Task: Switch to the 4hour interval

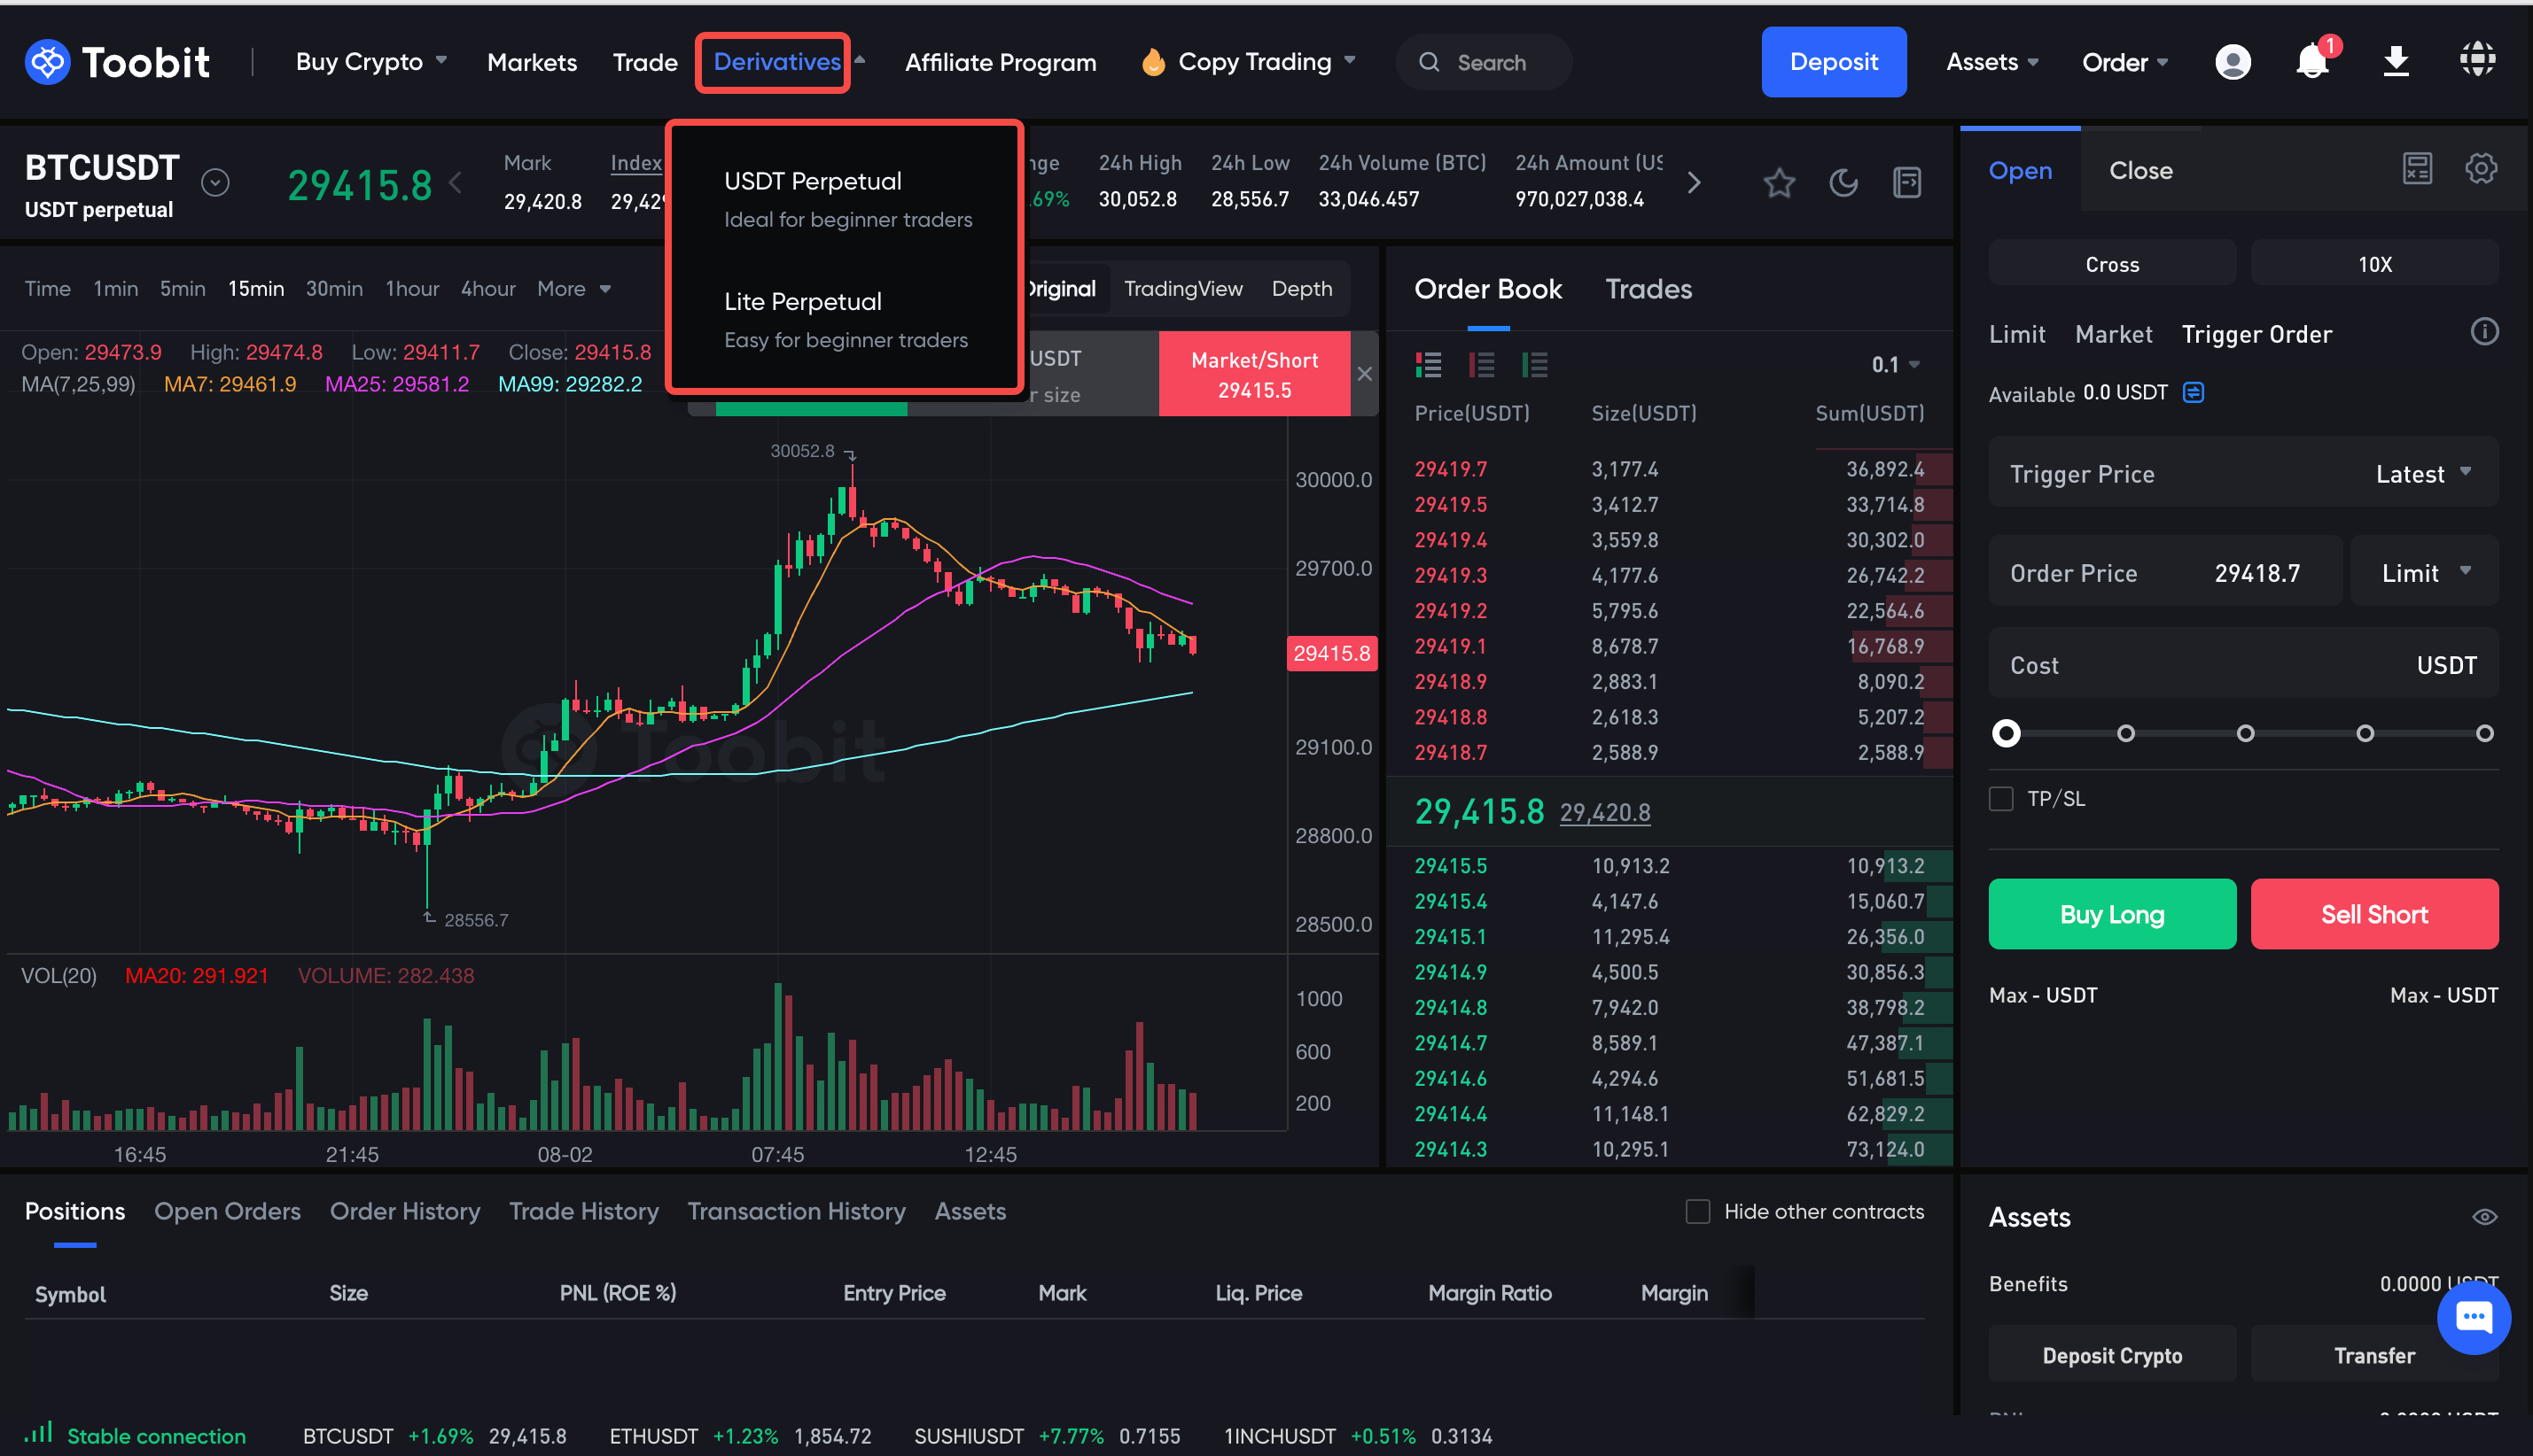Action: (x=488, y=289)
